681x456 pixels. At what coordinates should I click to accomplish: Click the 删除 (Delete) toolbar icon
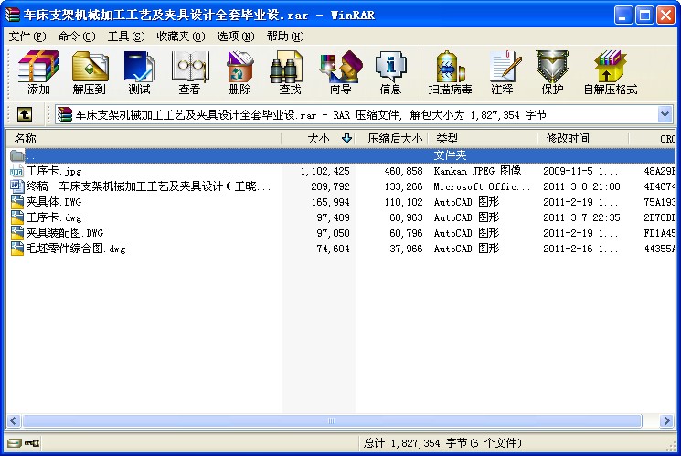(239, 72)
